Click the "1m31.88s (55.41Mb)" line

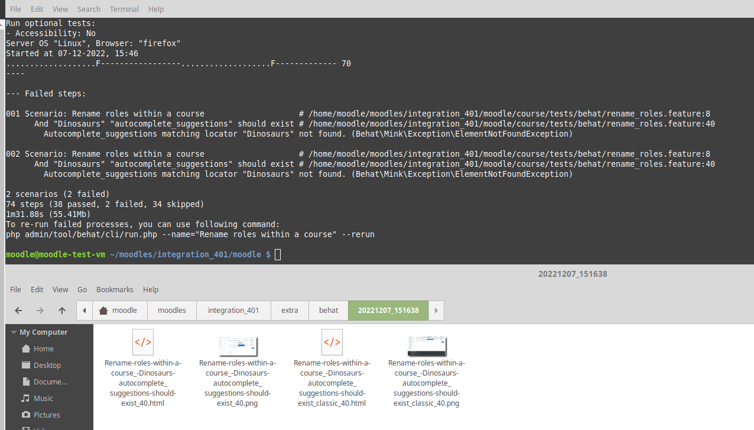pyautogui.click(x=48, y=214)
